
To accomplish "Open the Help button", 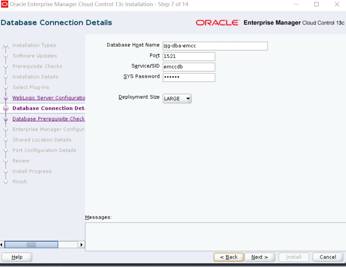I will click(17, 257).
